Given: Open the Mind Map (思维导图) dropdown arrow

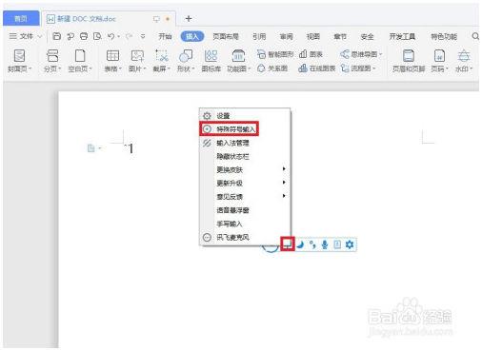Looking at the screenshot, I should coord(380,54).
